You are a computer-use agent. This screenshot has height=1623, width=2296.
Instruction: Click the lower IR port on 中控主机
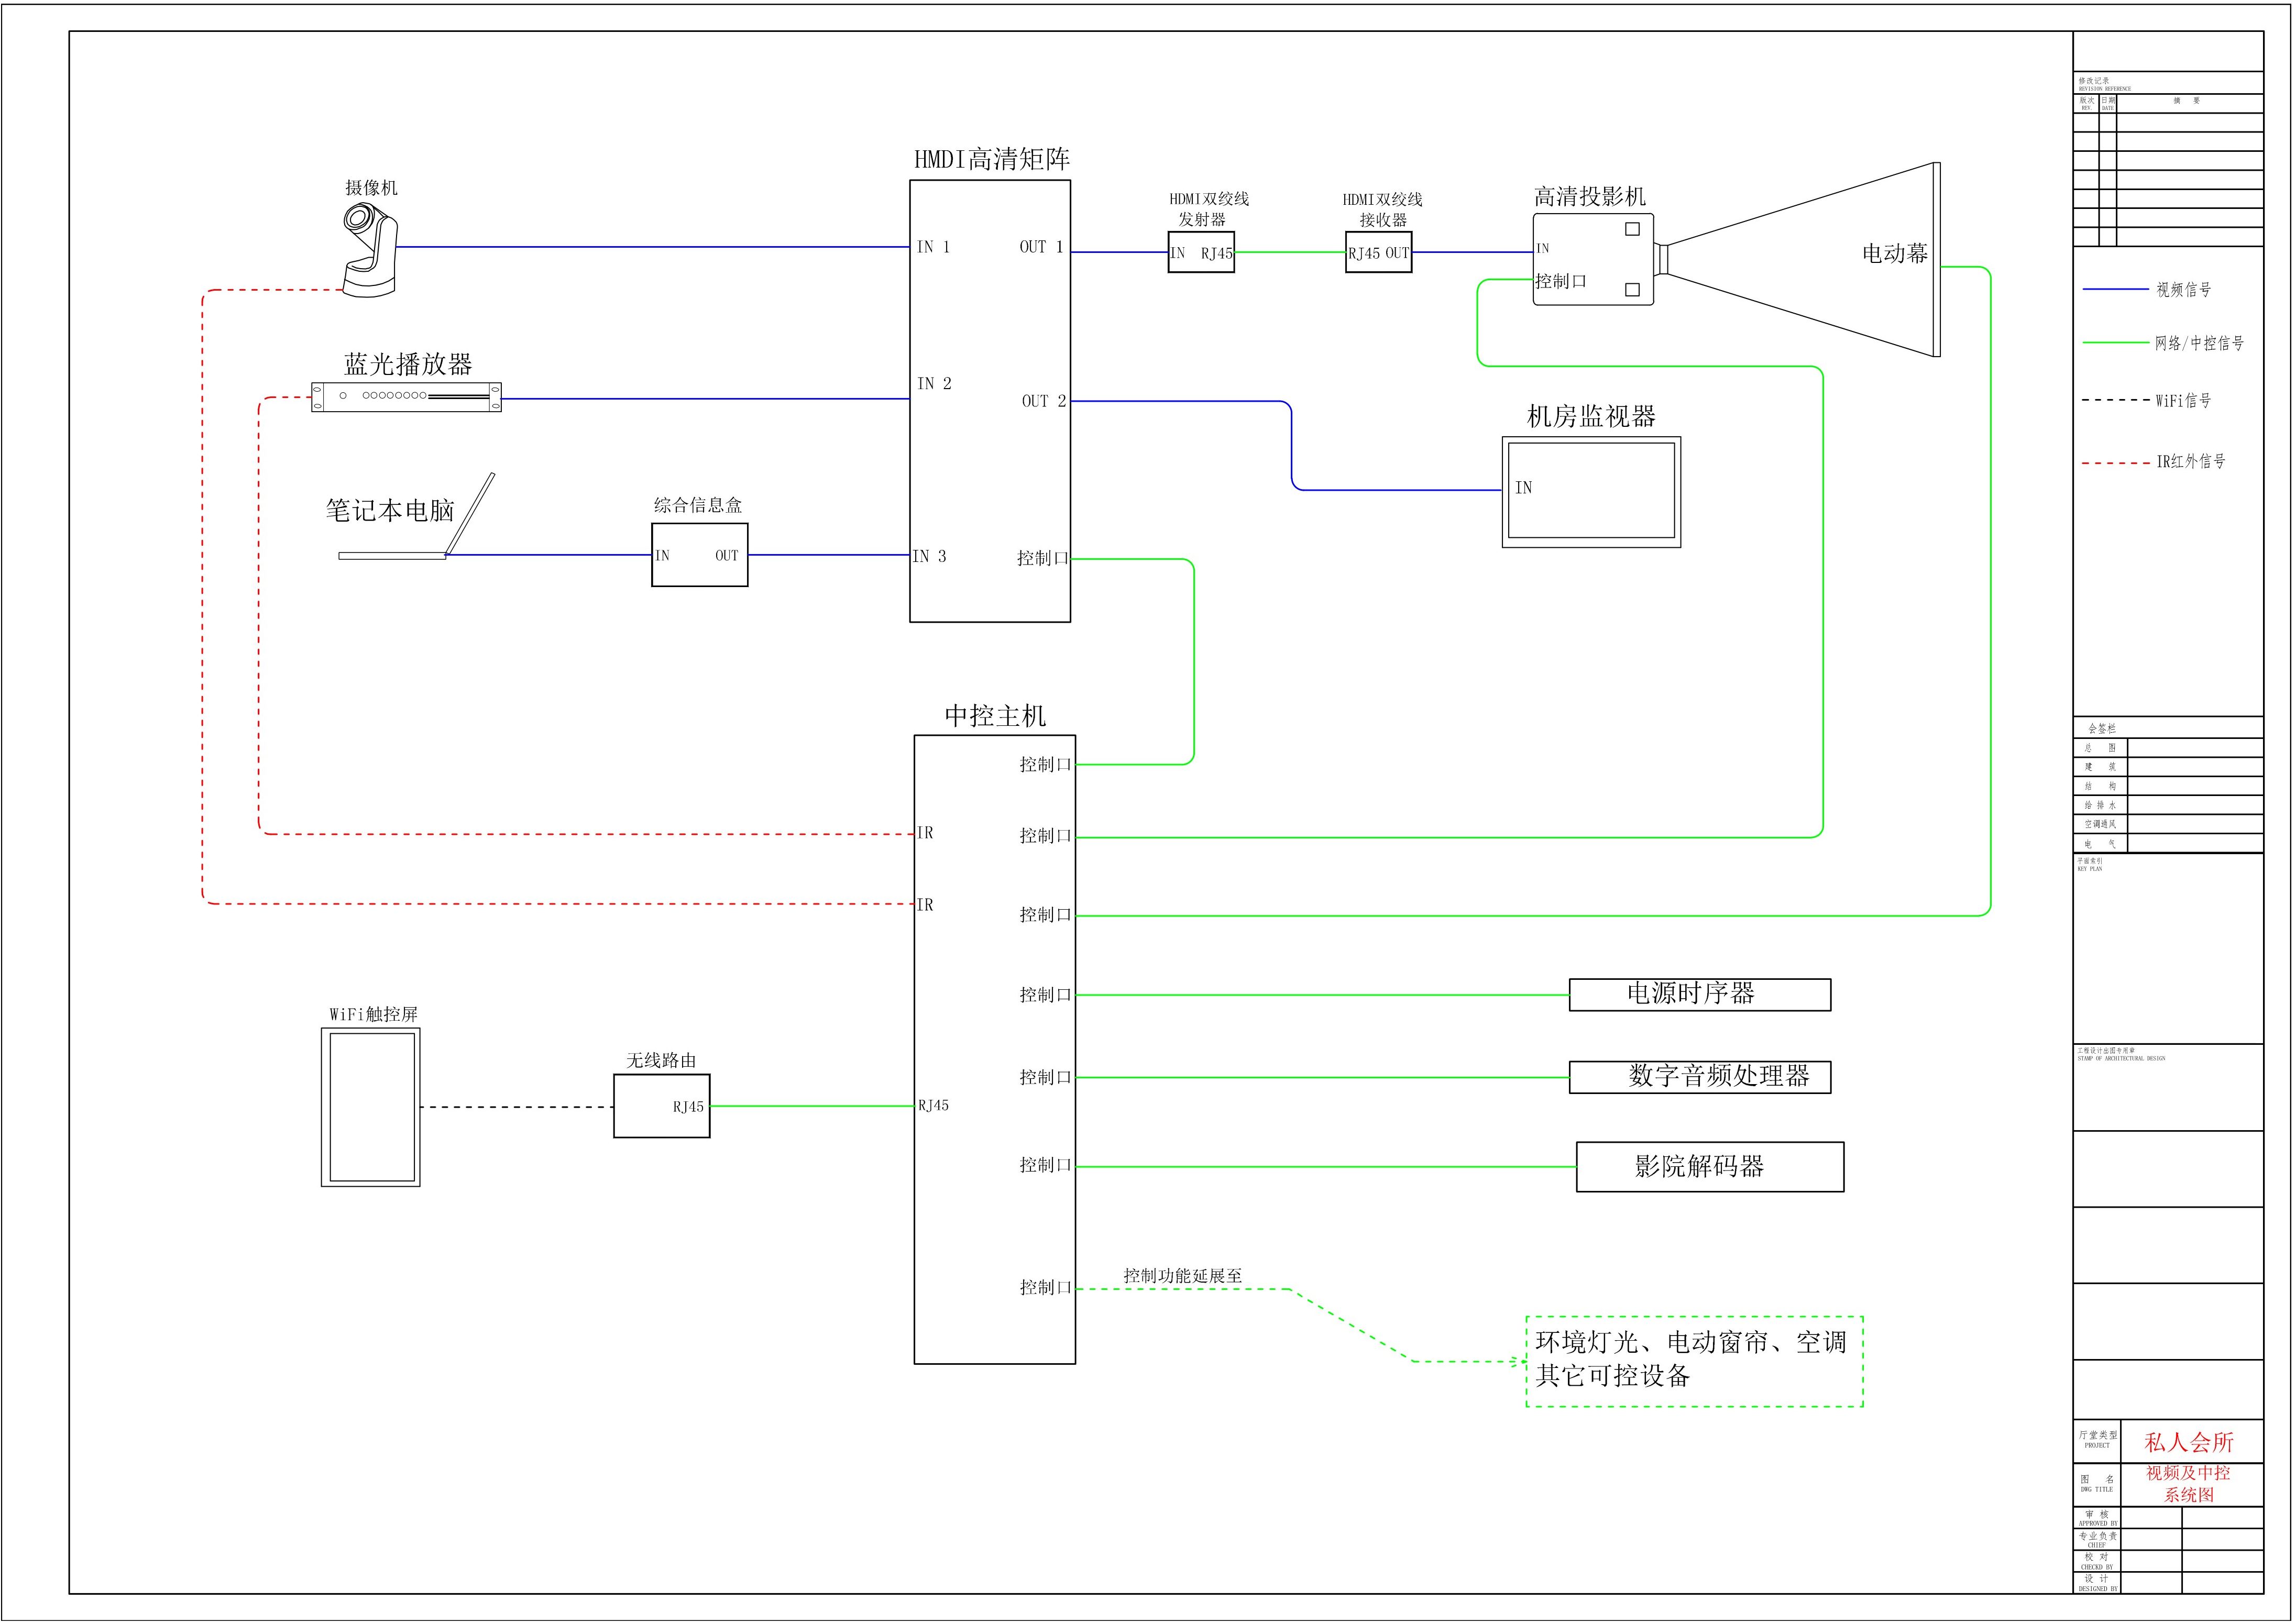click(x=925, y=905)
